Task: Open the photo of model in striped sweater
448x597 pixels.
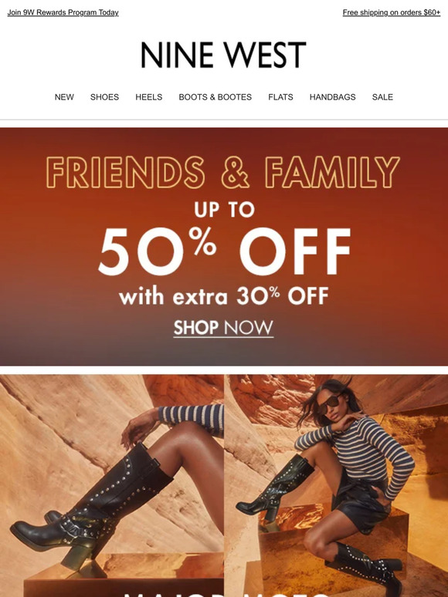Action: pos(336,485)
